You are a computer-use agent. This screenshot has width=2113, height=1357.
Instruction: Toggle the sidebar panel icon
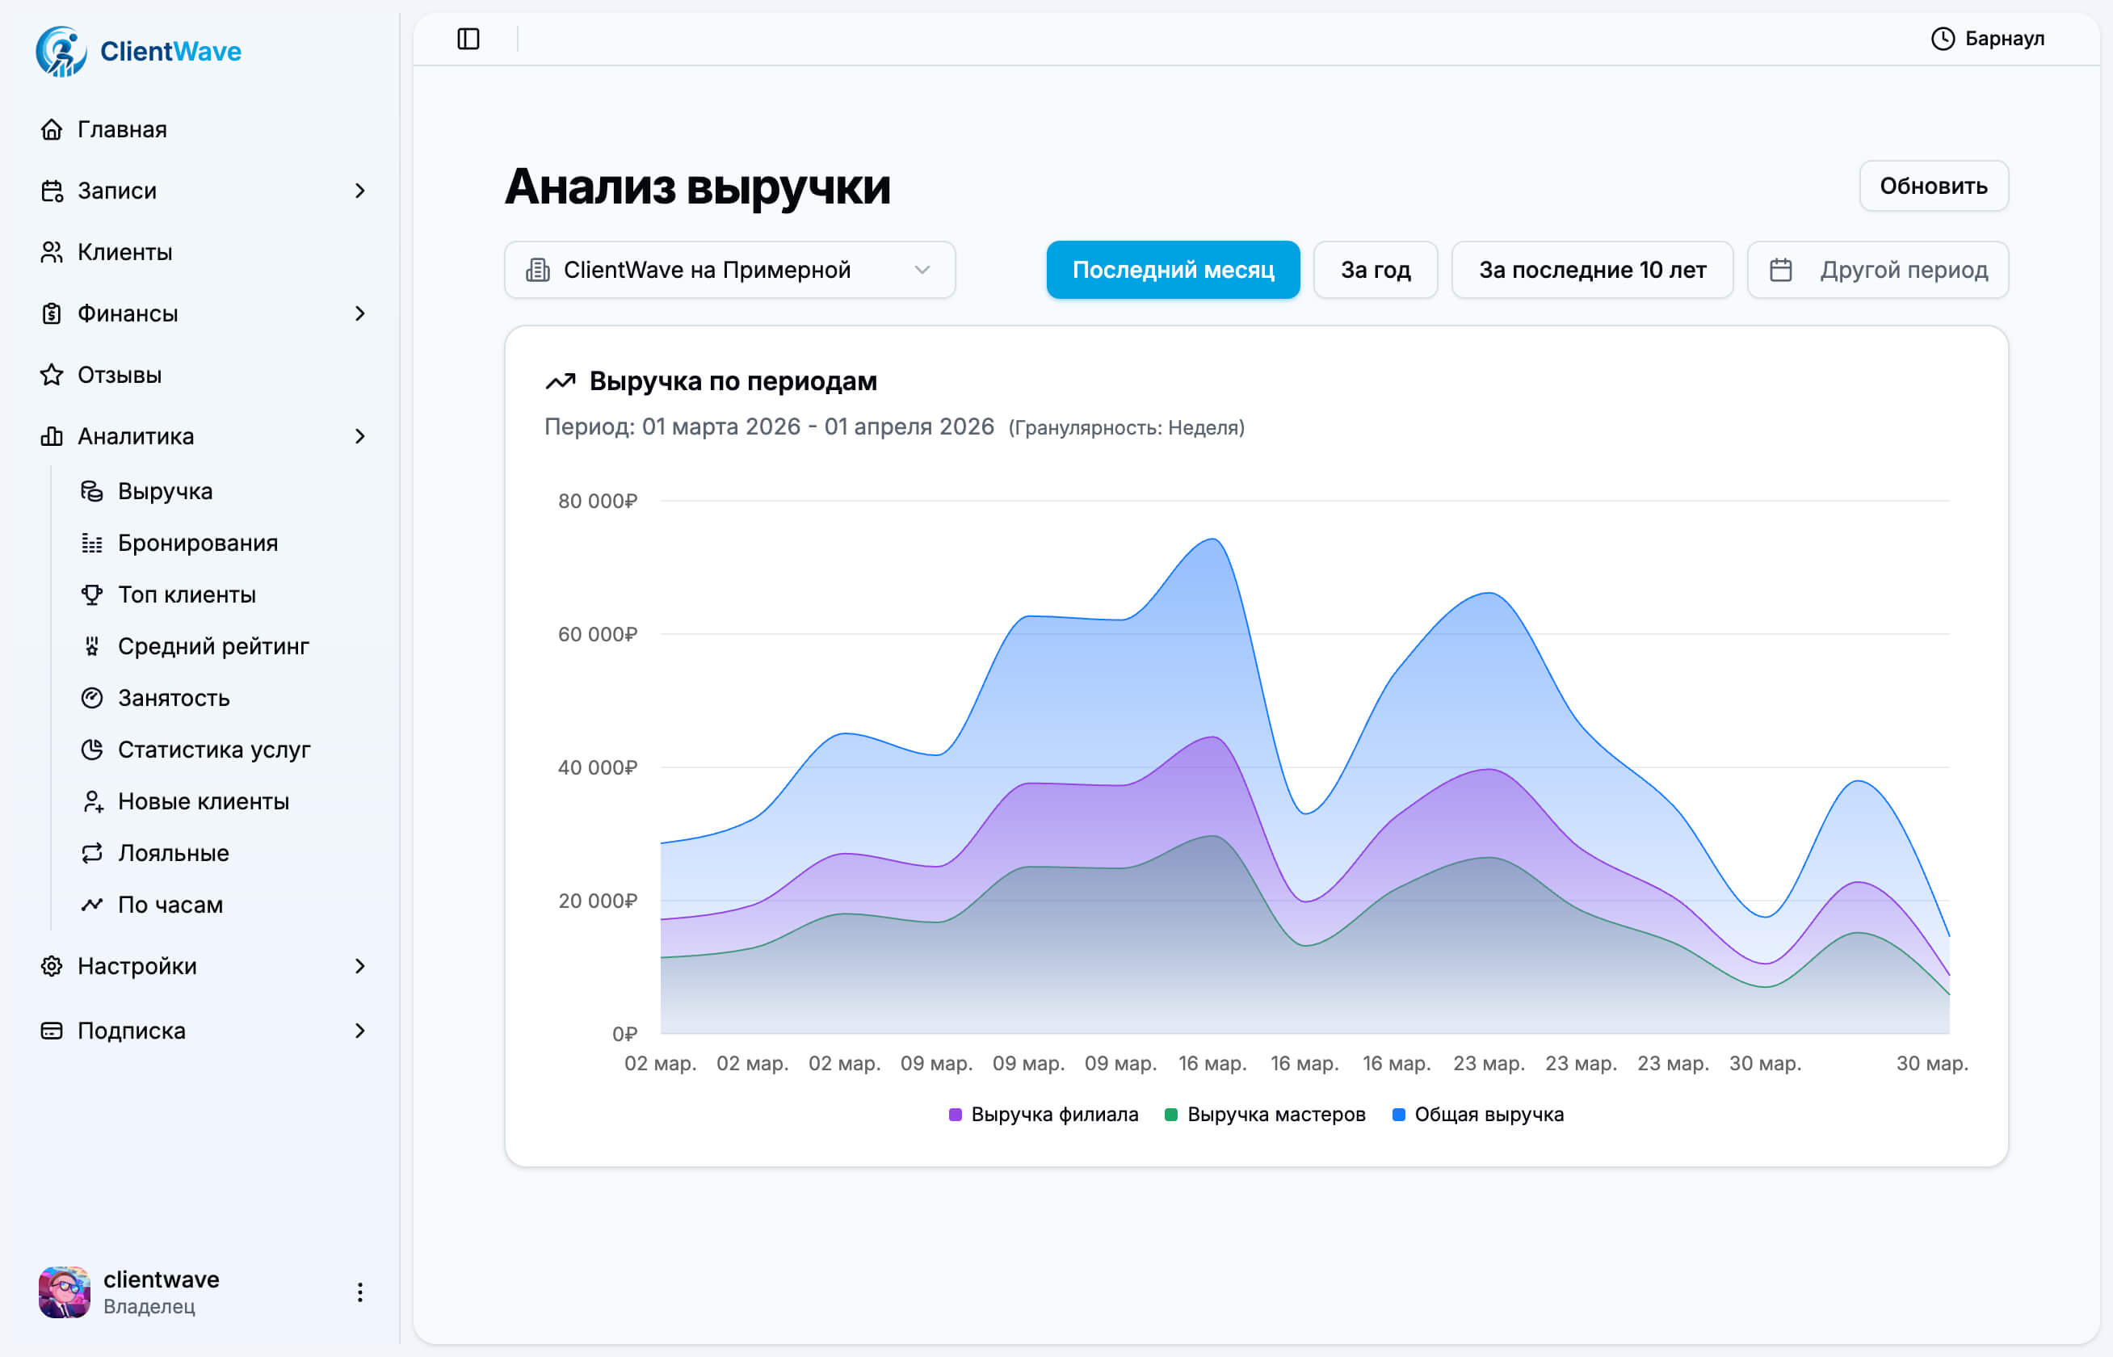[x=468, y=39]
